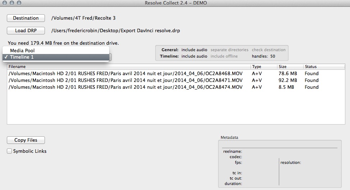Select the OC2A8471.MOV file row

click(x=176, y=80)
